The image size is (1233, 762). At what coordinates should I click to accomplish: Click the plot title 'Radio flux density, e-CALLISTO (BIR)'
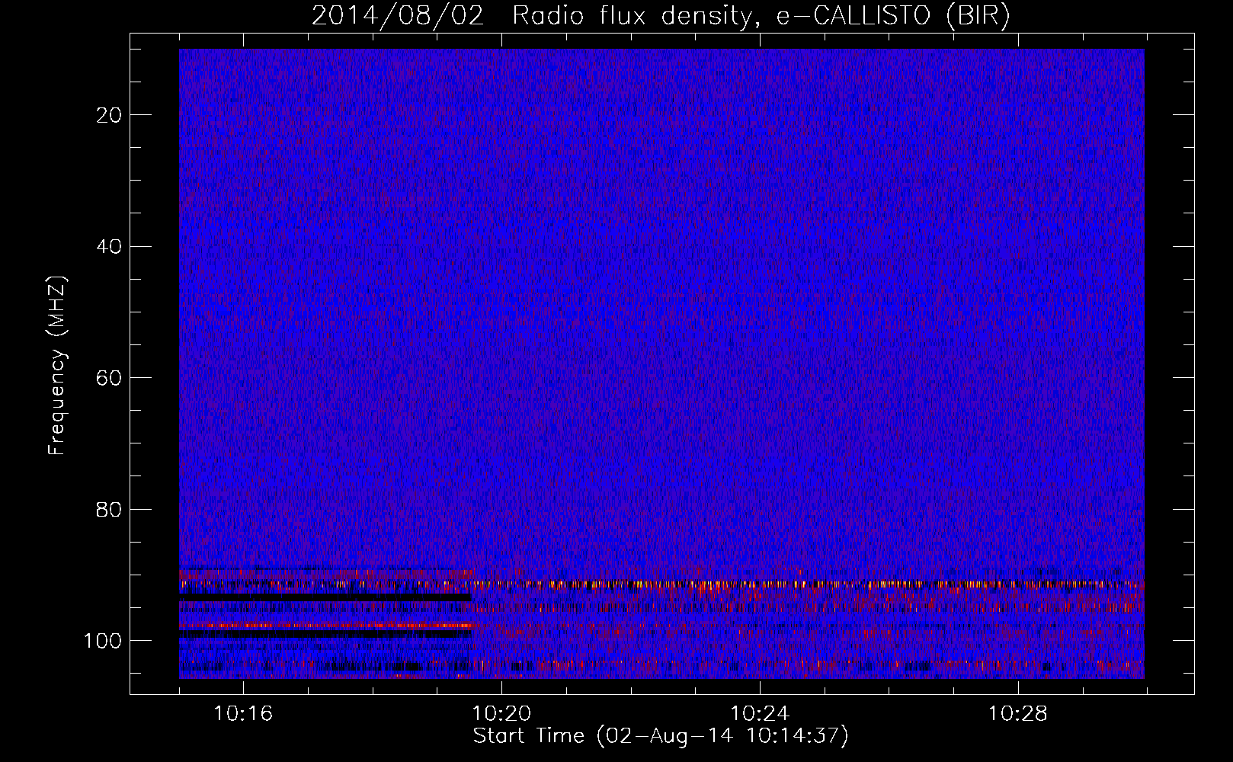(761, 15)
